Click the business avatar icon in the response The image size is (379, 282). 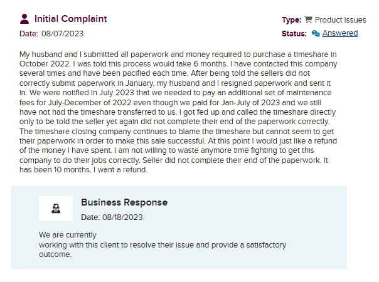55,208
